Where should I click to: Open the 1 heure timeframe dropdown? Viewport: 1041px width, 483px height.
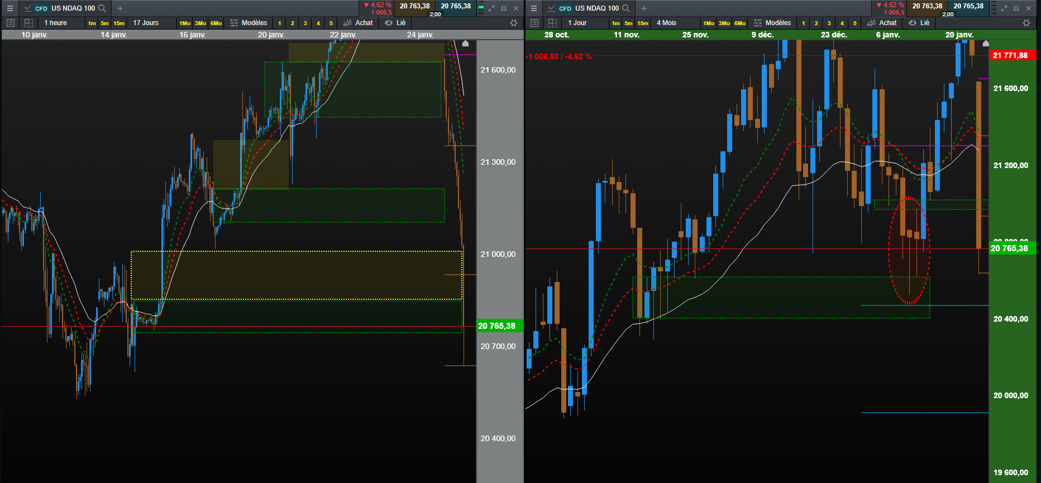(56, 23)
